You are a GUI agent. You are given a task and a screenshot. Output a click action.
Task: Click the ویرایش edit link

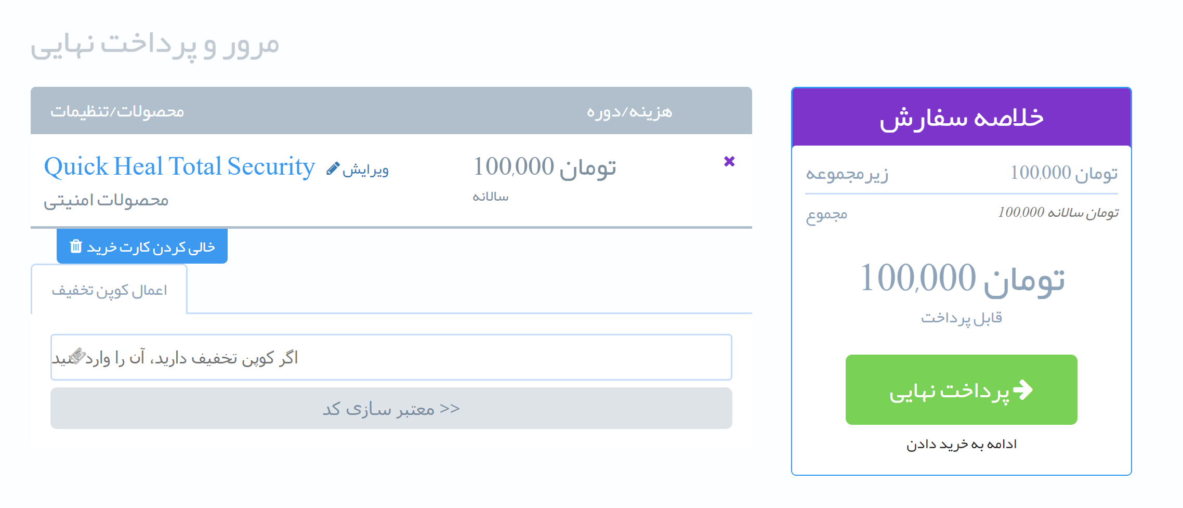pyautogui.click(x=365, y=170)
